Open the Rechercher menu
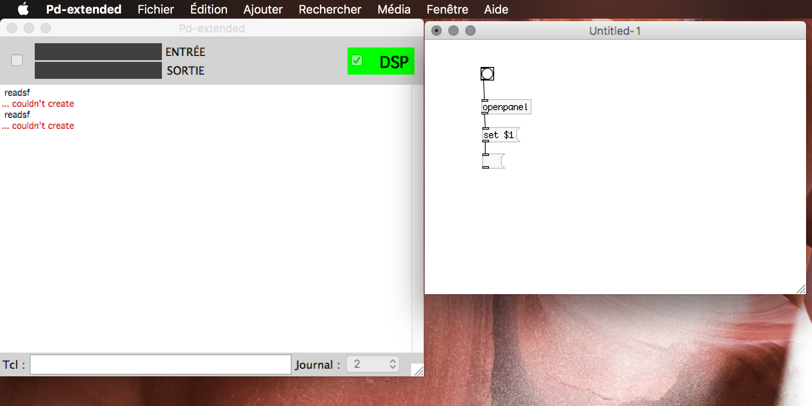This screenshot has width=812, height=406. (330, 9)
